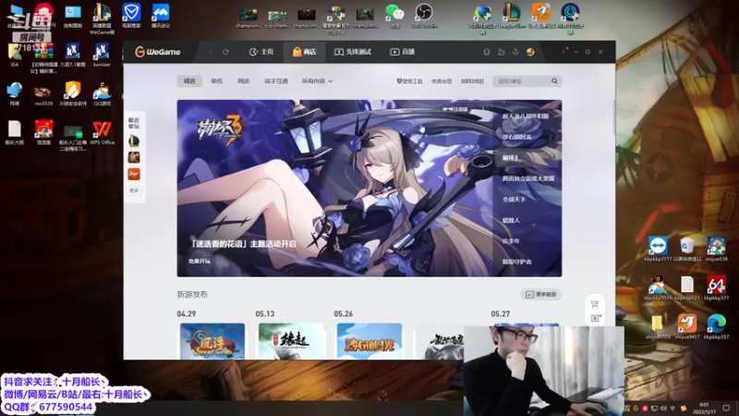The height and width of the screenshot is (416, 739).
Task: Select the 网游 online games filter
Action: (x=243, y=81)
